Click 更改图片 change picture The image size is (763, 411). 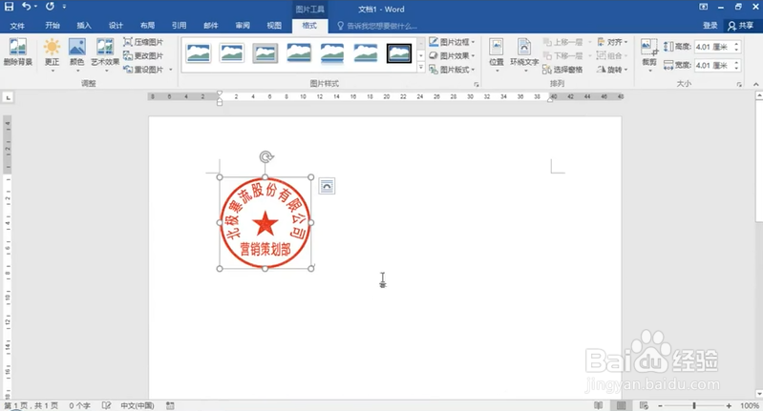click(143, 56)
